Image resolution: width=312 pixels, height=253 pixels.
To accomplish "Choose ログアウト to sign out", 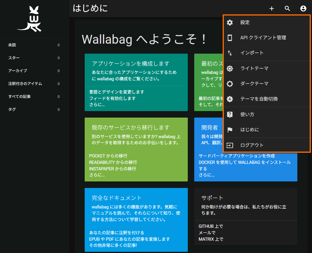I will point(267,145).
